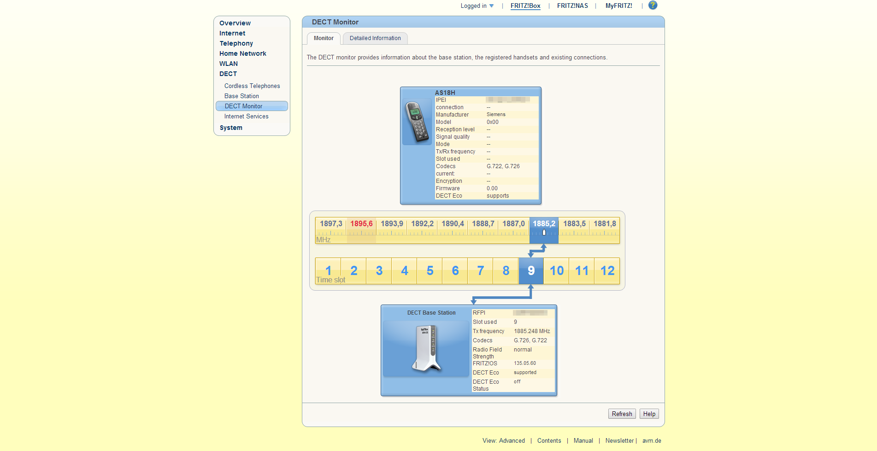
Task: Select the 1887,0 MHz frequency cell
Action: click(x=513, y=230)
